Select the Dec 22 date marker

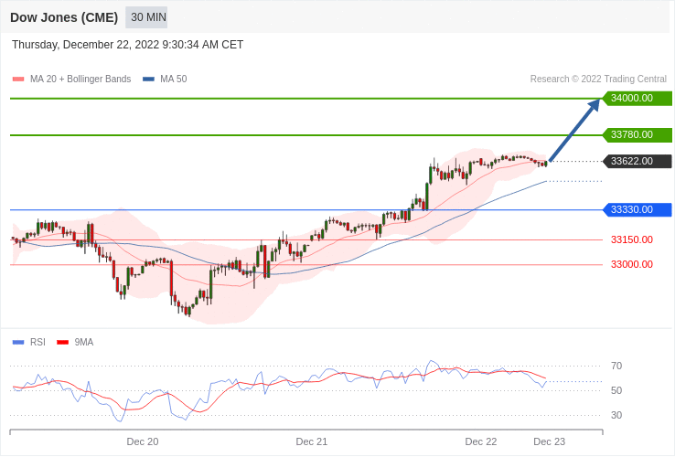pyautogui.click(x=481, y=441)
